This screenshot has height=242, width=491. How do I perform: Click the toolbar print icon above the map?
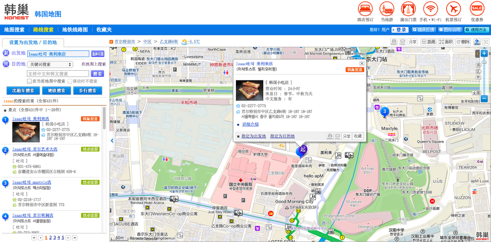[x=394, y=42]
